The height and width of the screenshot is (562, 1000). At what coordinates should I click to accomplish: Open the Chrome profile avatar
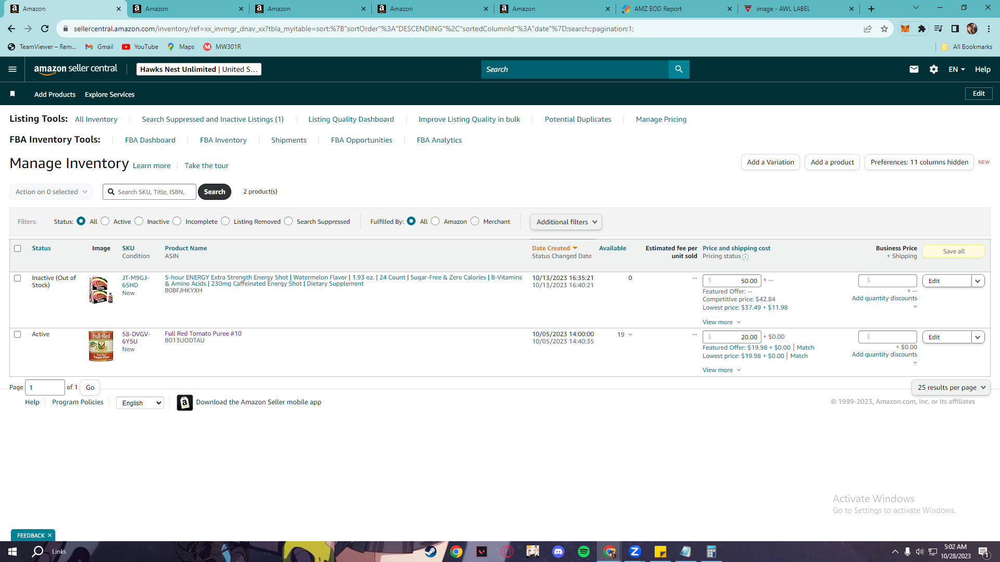point(972,29)
